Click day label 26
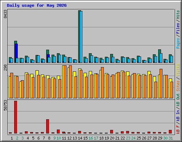Screen dimensions: 182x142 (144, 138)
